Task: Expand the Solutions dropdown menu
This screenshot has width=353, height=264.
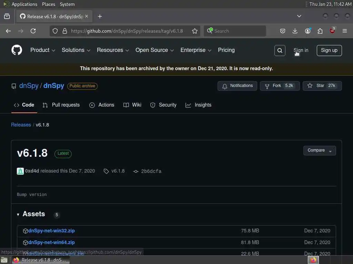Action: (76, 50)
